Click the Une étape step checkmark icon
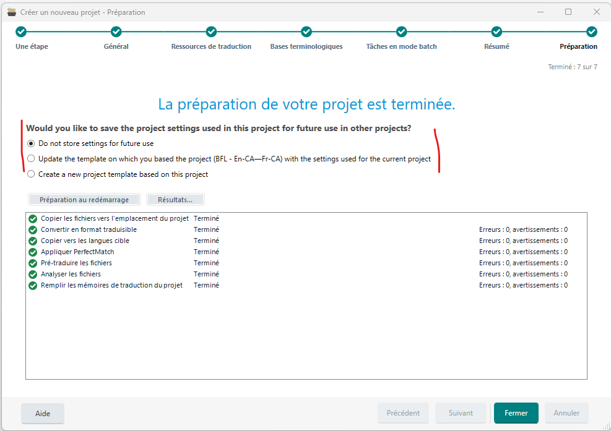 (x=21, y=32)
